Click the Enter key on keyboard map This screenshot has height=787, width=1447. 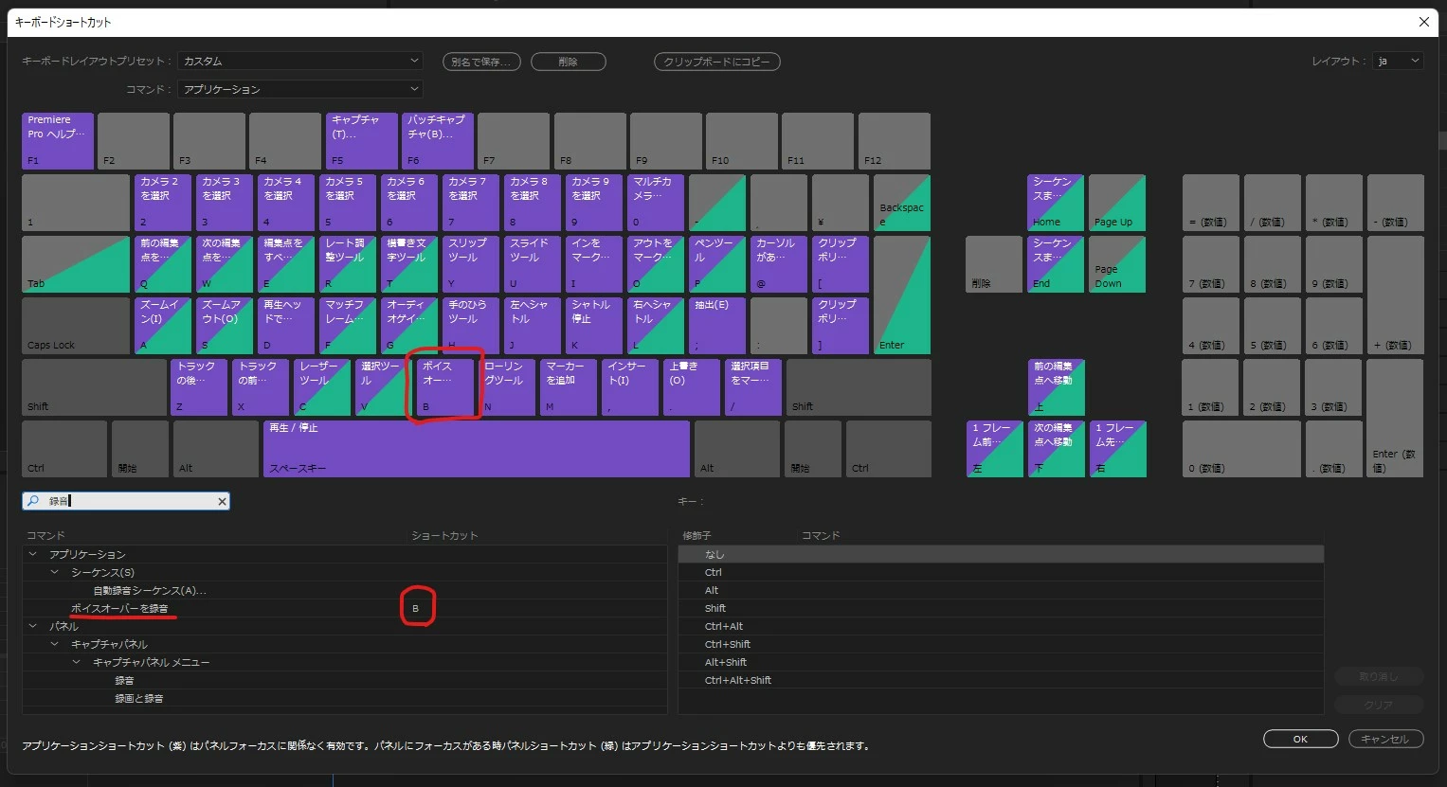[902, 295]
